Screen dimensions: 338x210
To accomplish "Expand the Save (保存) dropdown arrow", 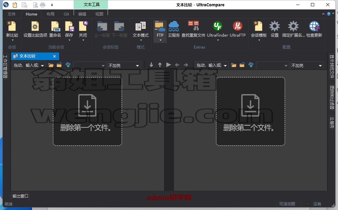I will coord(69,40).
